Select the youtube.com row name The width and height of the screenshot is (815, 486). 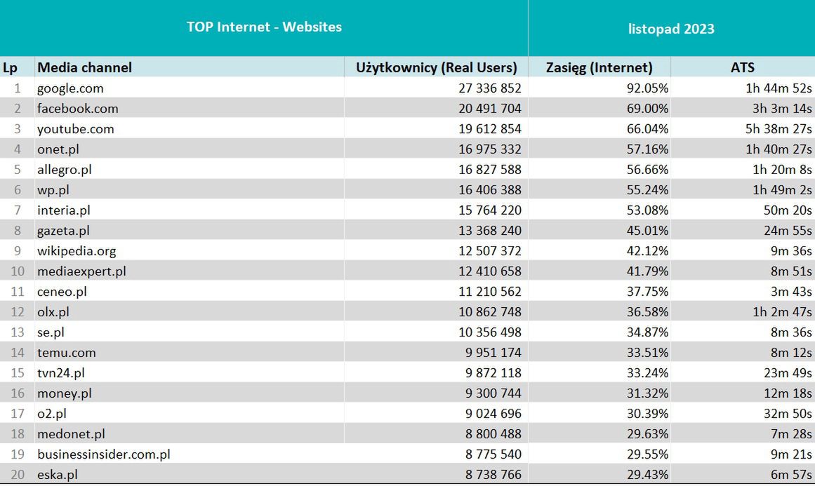pos(75,129)
